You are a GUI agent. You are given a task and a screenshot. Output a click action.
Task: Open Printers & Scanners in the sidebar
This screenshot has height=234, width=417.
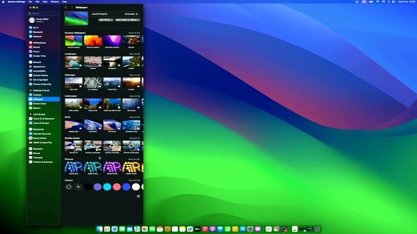[44, 162]
